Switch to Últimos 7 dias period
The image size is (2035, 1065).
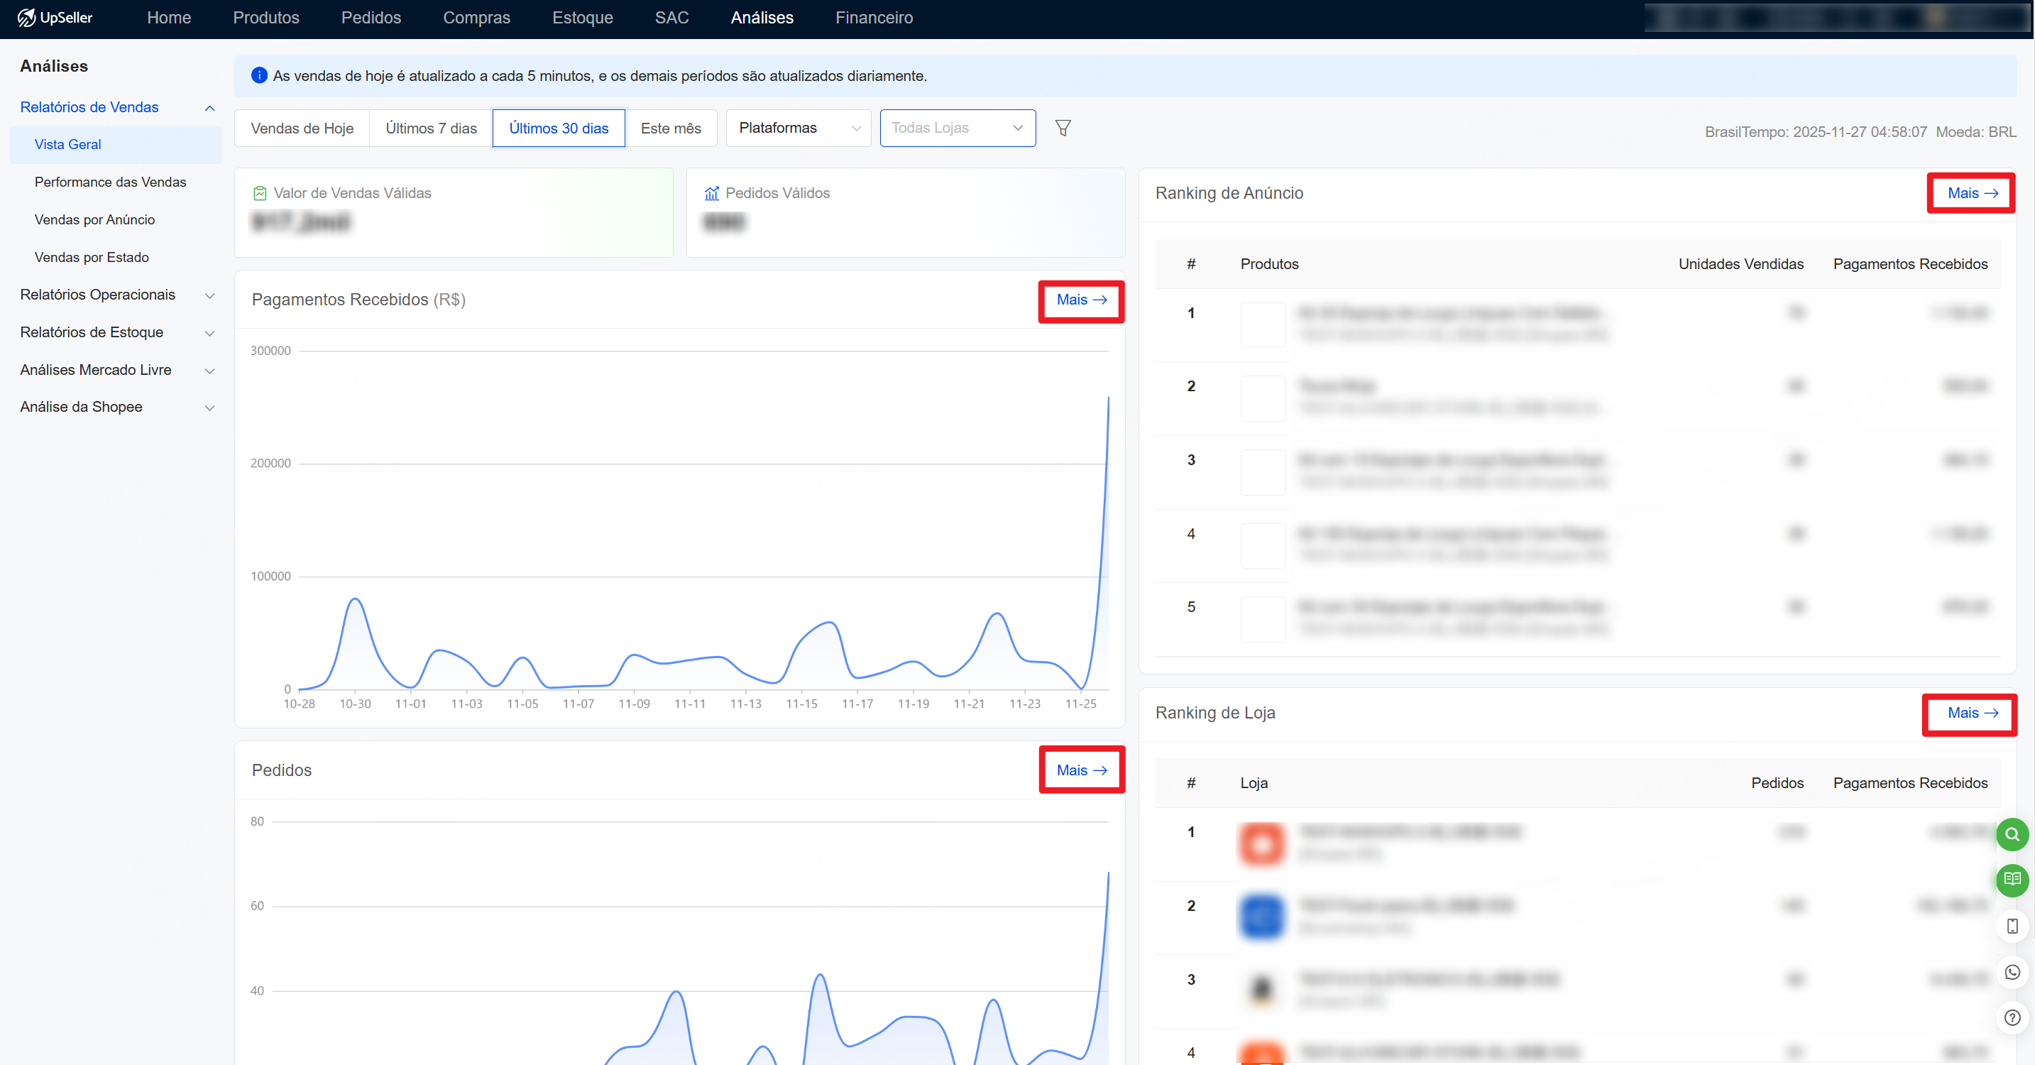pos(431,128)
